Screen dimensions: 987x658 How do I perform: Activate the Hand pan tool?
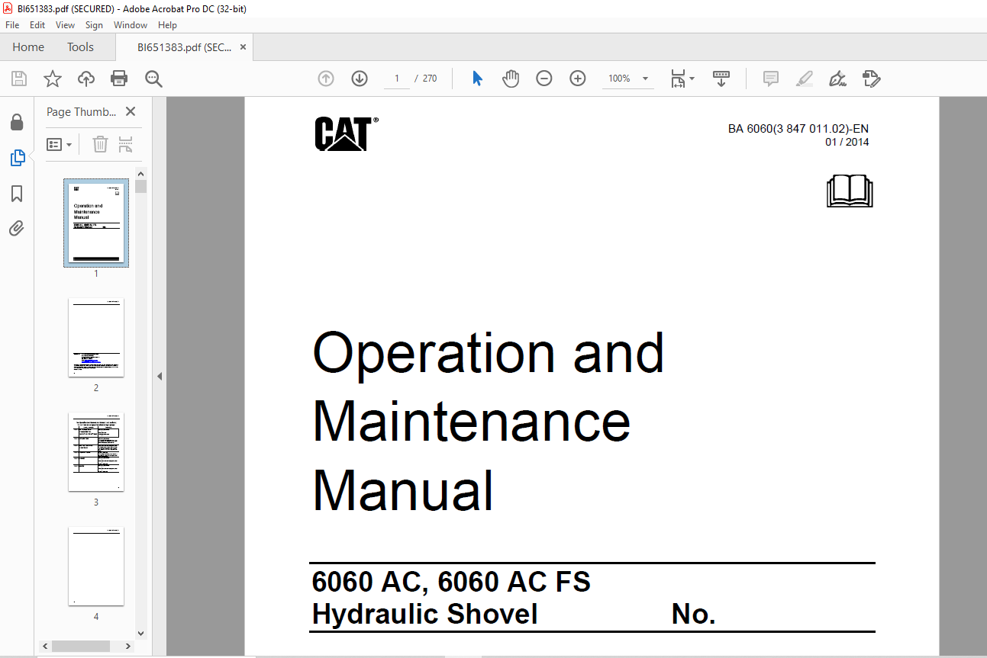point(511,79)
